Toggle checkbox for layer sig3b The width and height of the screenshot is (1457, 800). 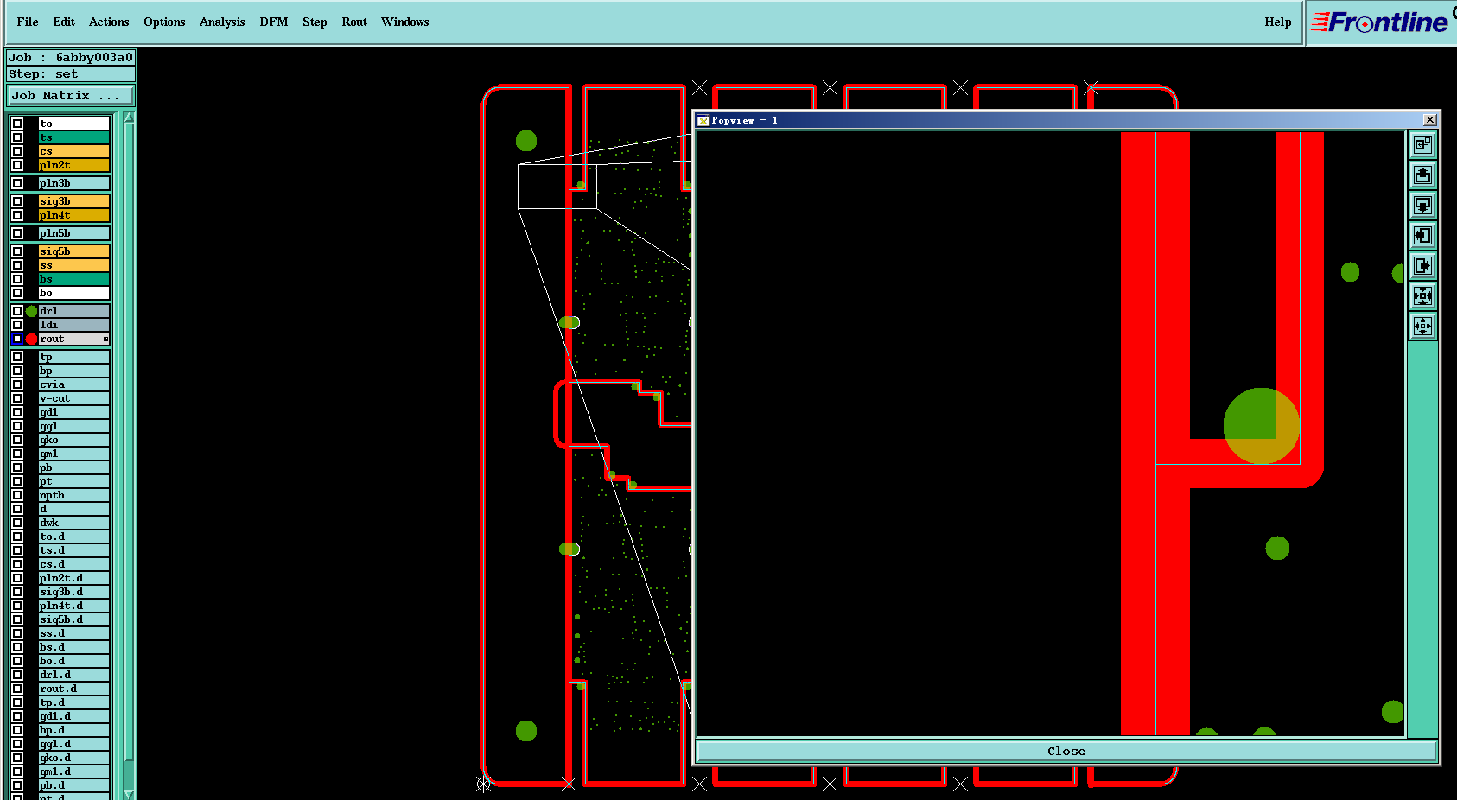tap(17, 201)
